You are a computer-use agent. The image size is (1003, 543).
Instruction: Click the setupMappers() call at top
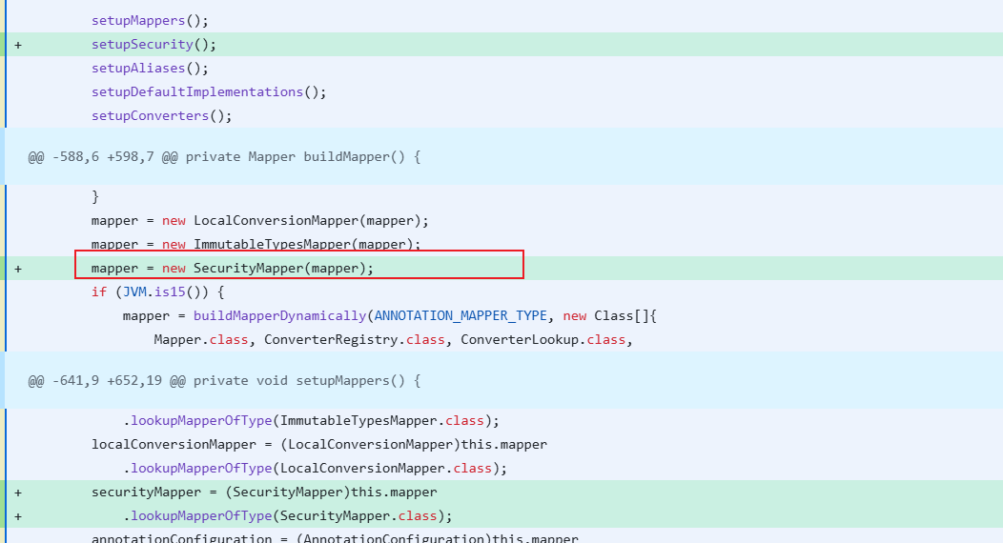(150, 20)
